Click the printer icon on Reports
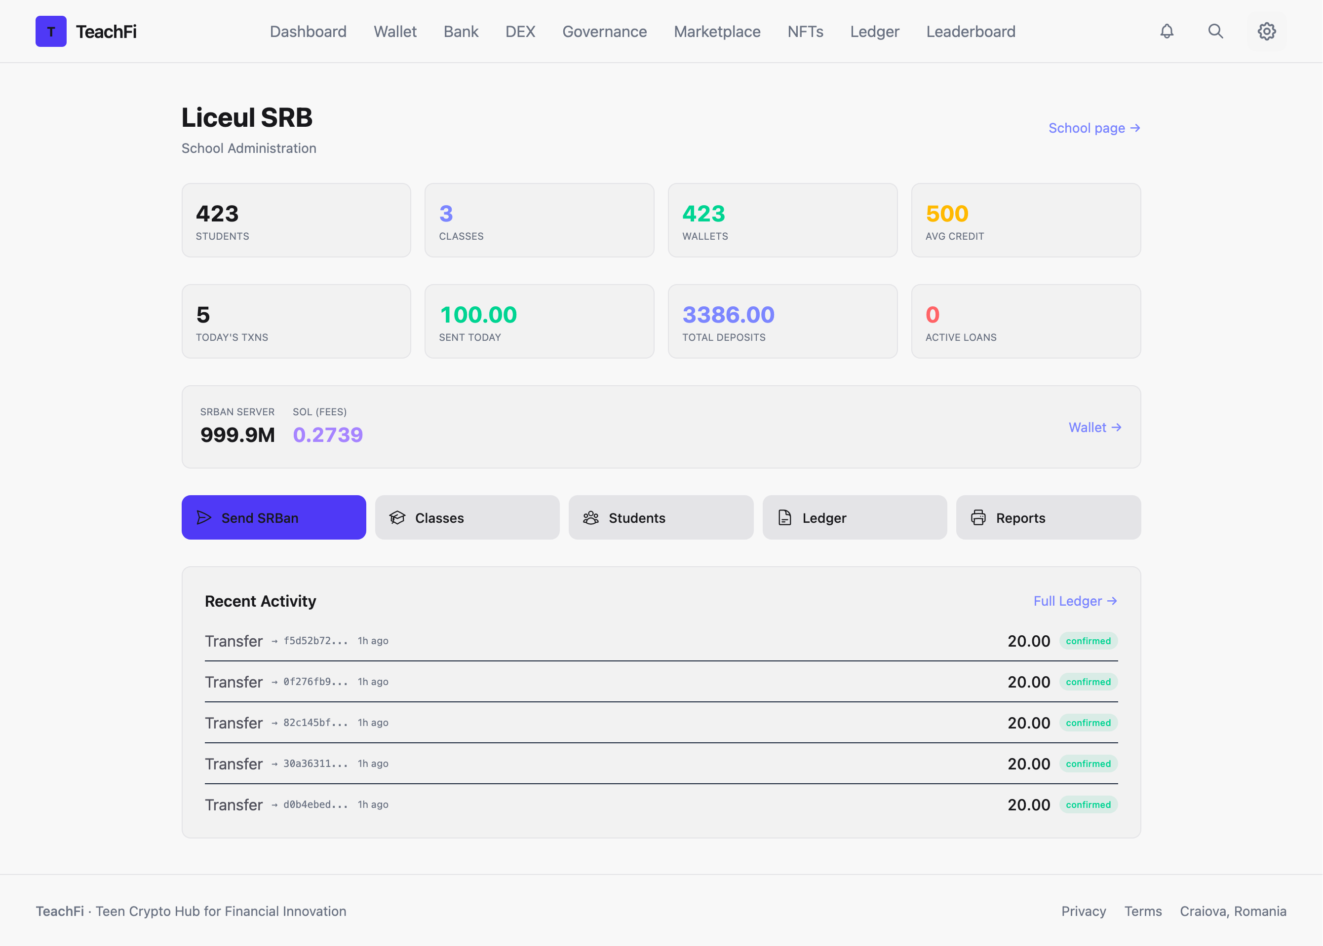The image size is (1323, 946). (978, 517)
